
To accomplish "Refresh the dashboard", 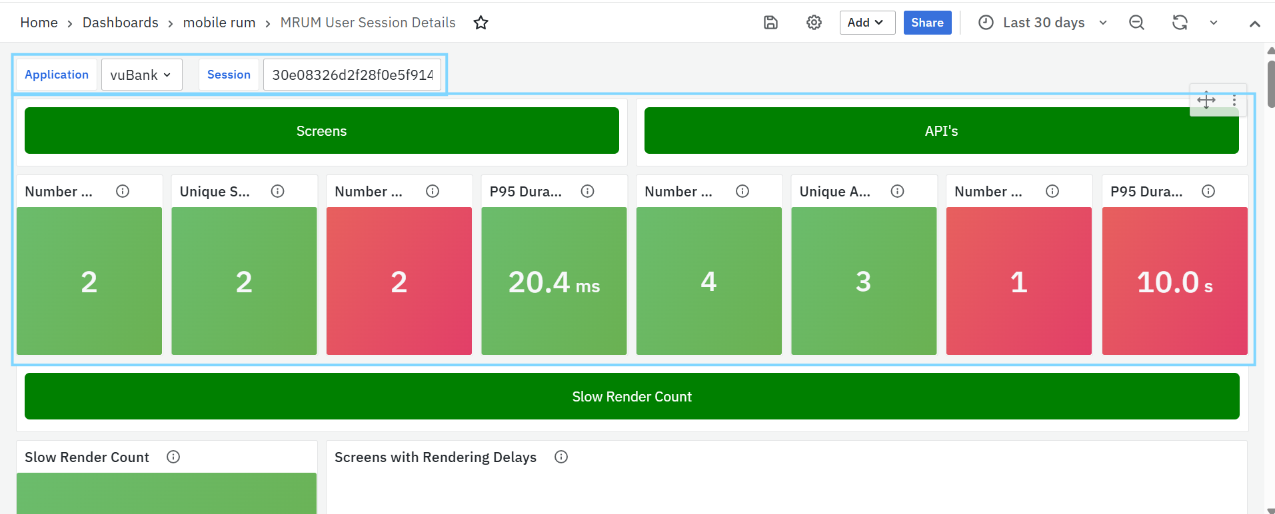I will [x=1180, y=23].
